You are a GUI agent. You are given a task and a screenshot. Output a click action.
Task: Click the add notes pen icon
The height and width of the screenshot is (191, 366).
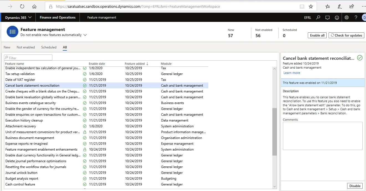(340, 6)
